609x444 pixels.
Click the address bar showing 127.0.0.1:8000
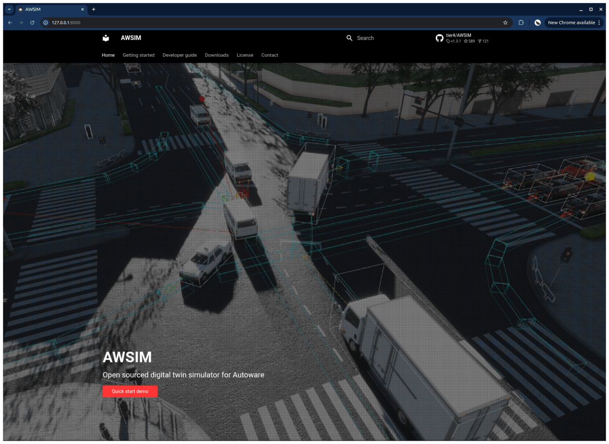pyautogui.click(x=276, y=23)
